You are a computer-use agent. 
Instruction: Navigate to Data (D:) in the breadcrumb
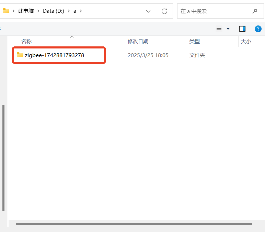click(x=54, y=11)
